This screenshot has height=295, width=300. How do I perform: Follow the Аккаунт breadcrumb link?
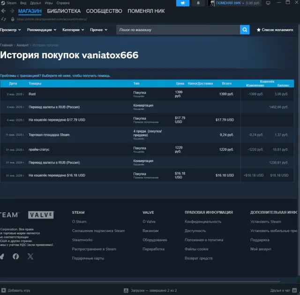click(x=22, y=45)
